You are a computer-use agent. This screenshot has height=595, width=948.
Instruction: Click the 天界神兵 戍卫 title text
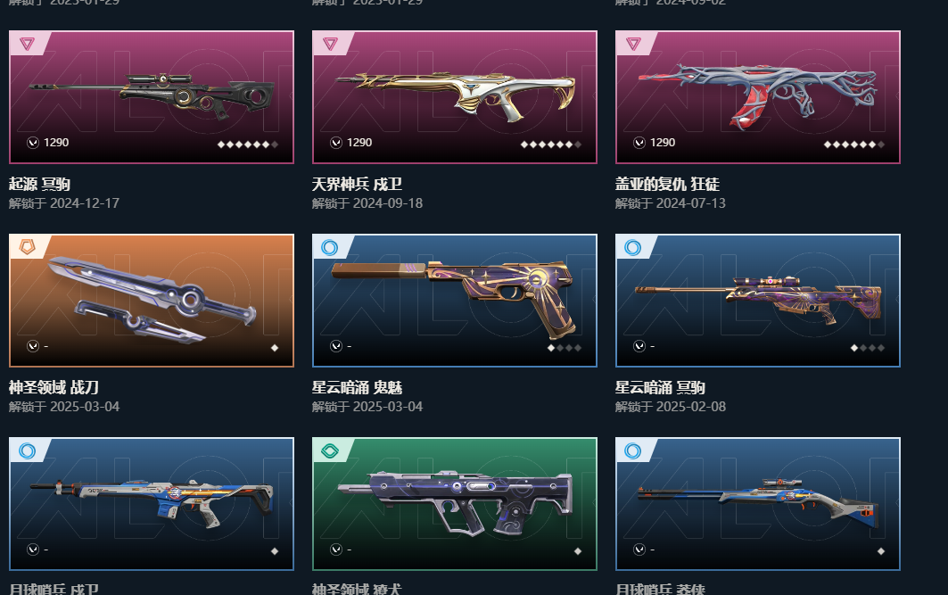[357, 184]
